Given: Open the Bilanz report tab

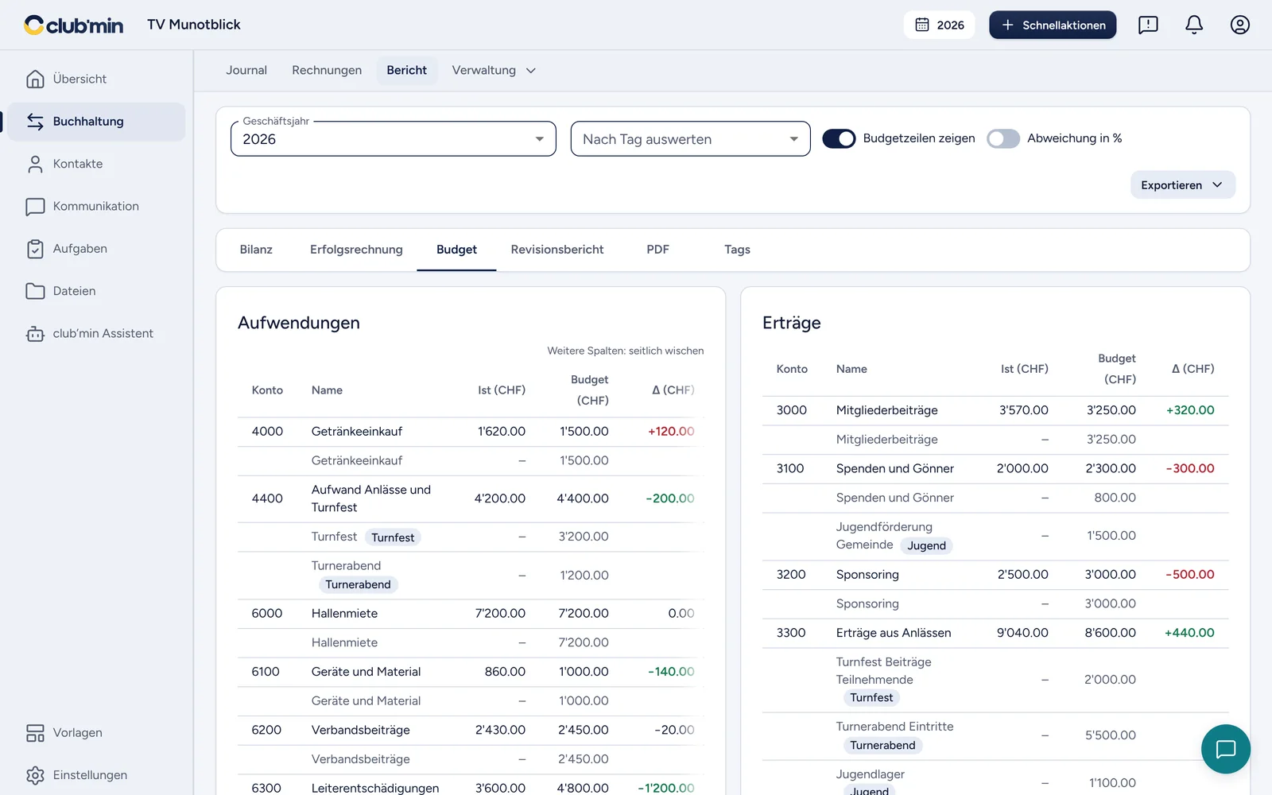Looking at the screenshot, I should tap(256, 250).
